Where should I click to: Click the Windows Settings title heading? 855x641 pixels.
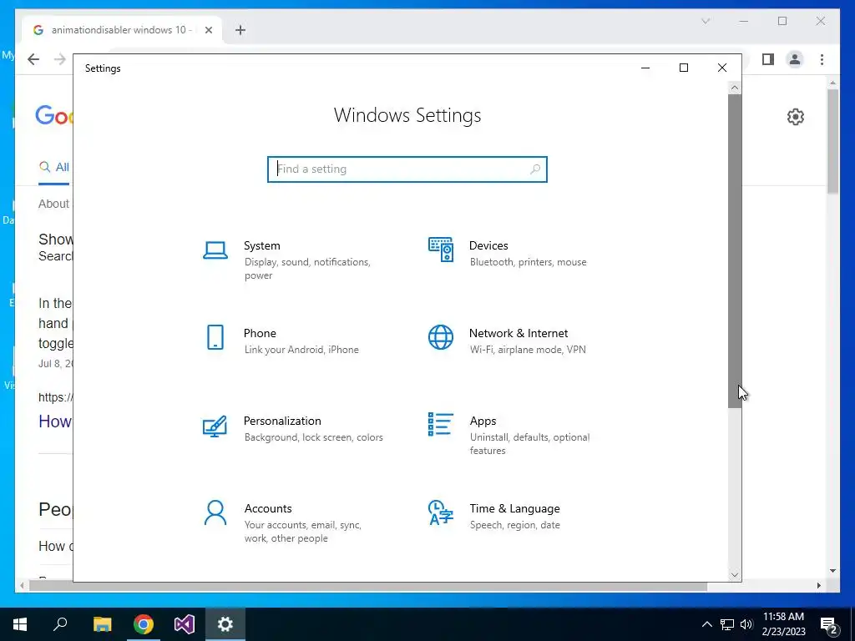(407, 115)
